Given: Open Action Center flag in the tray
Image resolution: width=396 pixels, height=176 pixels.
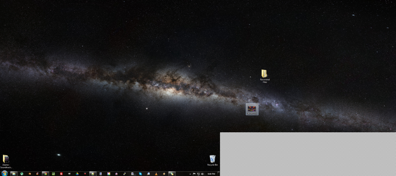Looking at the screenshot, I should pyautogui.click(x=194, y=174).
